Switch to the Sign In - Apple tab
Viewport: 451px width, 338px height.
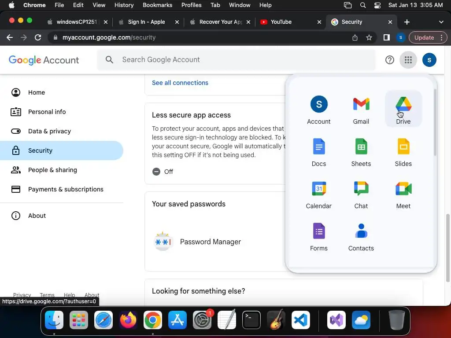click(148, 22)
